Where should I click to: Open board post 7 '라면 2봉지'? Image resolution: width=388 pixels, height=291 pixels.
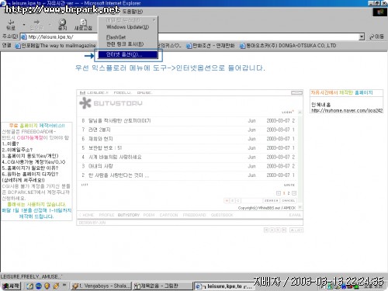99,130
